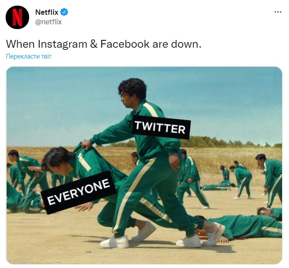Click the EVERYONE label in the meme
Screen dimensions: 289x268
[x=79, y=192]
